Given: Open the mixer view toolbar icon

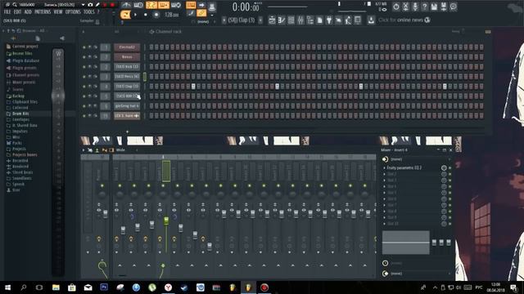Looking at the screenshot, I should tap(300, 20).
